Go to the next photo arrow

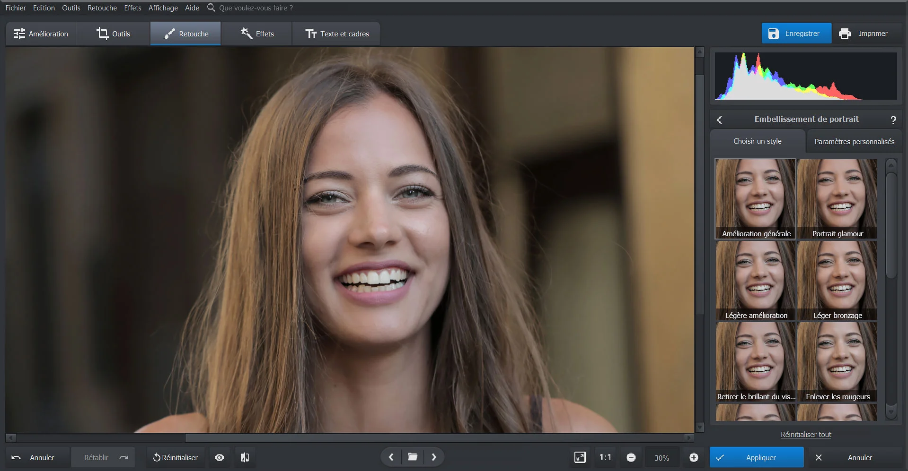coord(434,457)
